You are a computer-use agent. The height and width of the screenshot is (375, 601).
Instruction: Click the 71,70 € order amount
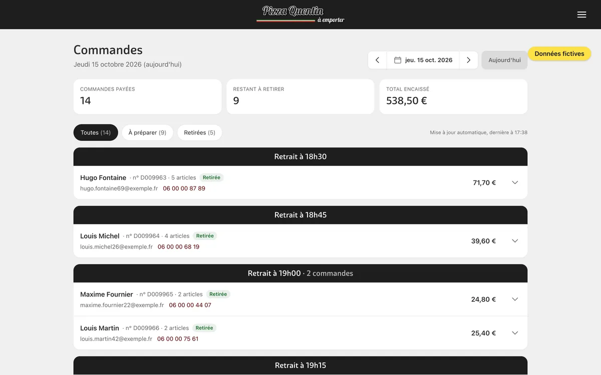pos(484,182)
